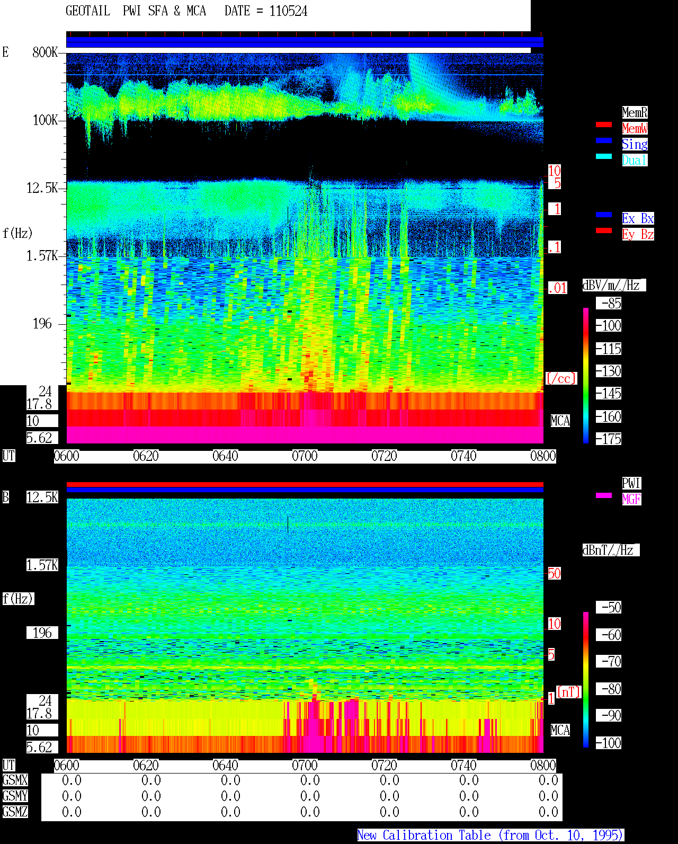The image size is (678, 844).
Task: Click the -130 value on the E color bar
Action: [609, 371]
